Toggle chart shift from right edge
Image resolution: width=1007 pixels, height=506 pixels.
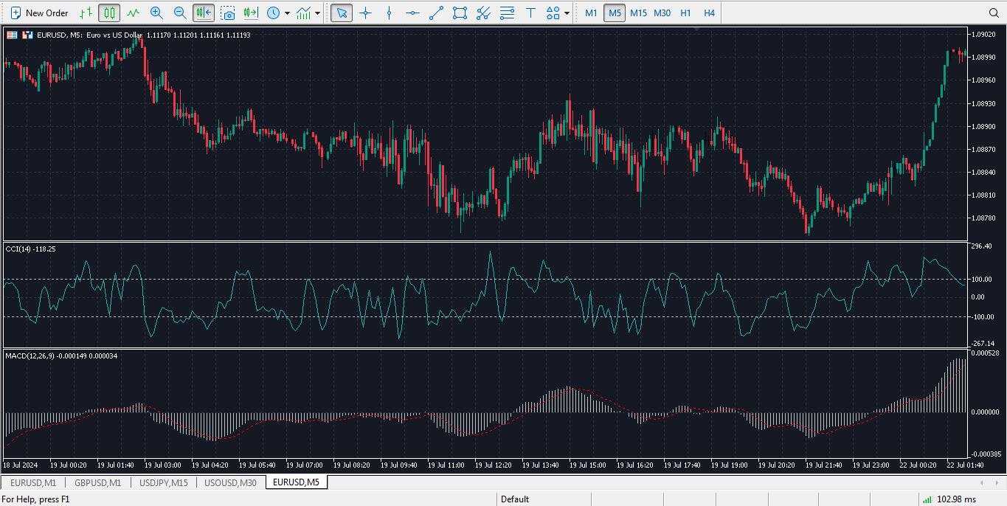point(204,13)
